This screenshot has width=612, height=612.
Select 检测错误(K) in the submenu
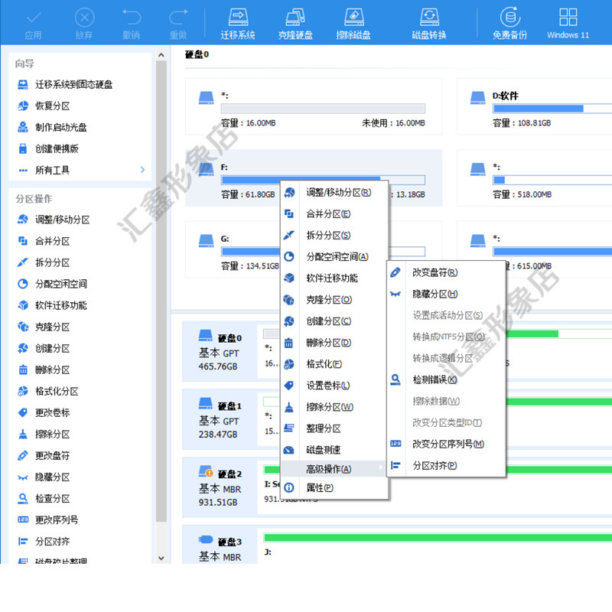[x=434, y=379]
